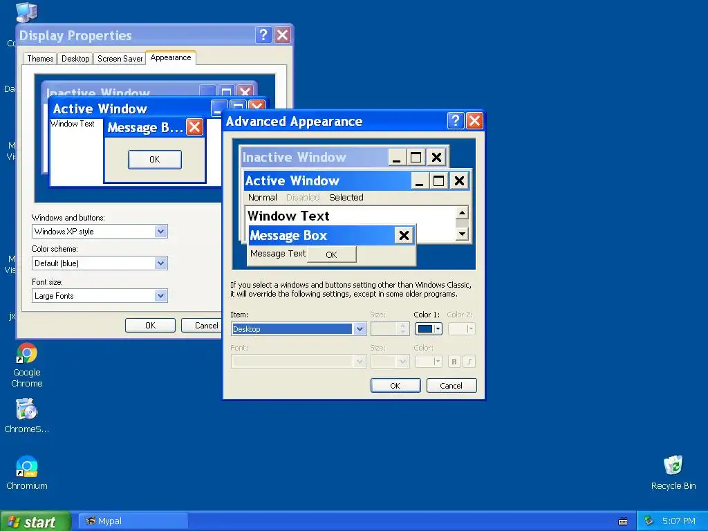Click the preview Message Box OK button
Viewport: 708px width, 531px height.
pyautogui.click(x=331, y=254)
